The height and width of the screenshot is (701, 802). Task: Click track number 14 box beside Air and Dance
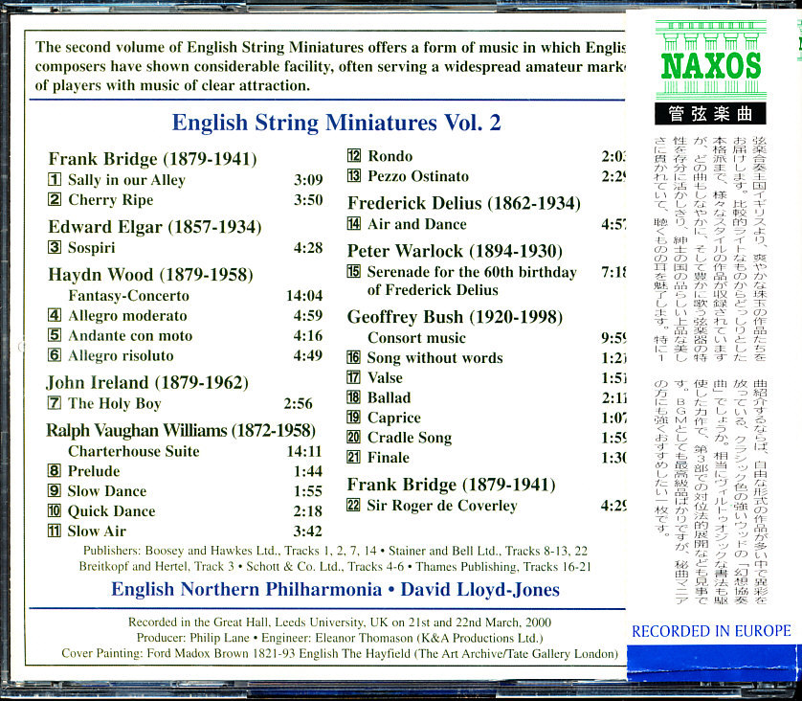pos(353,223)
